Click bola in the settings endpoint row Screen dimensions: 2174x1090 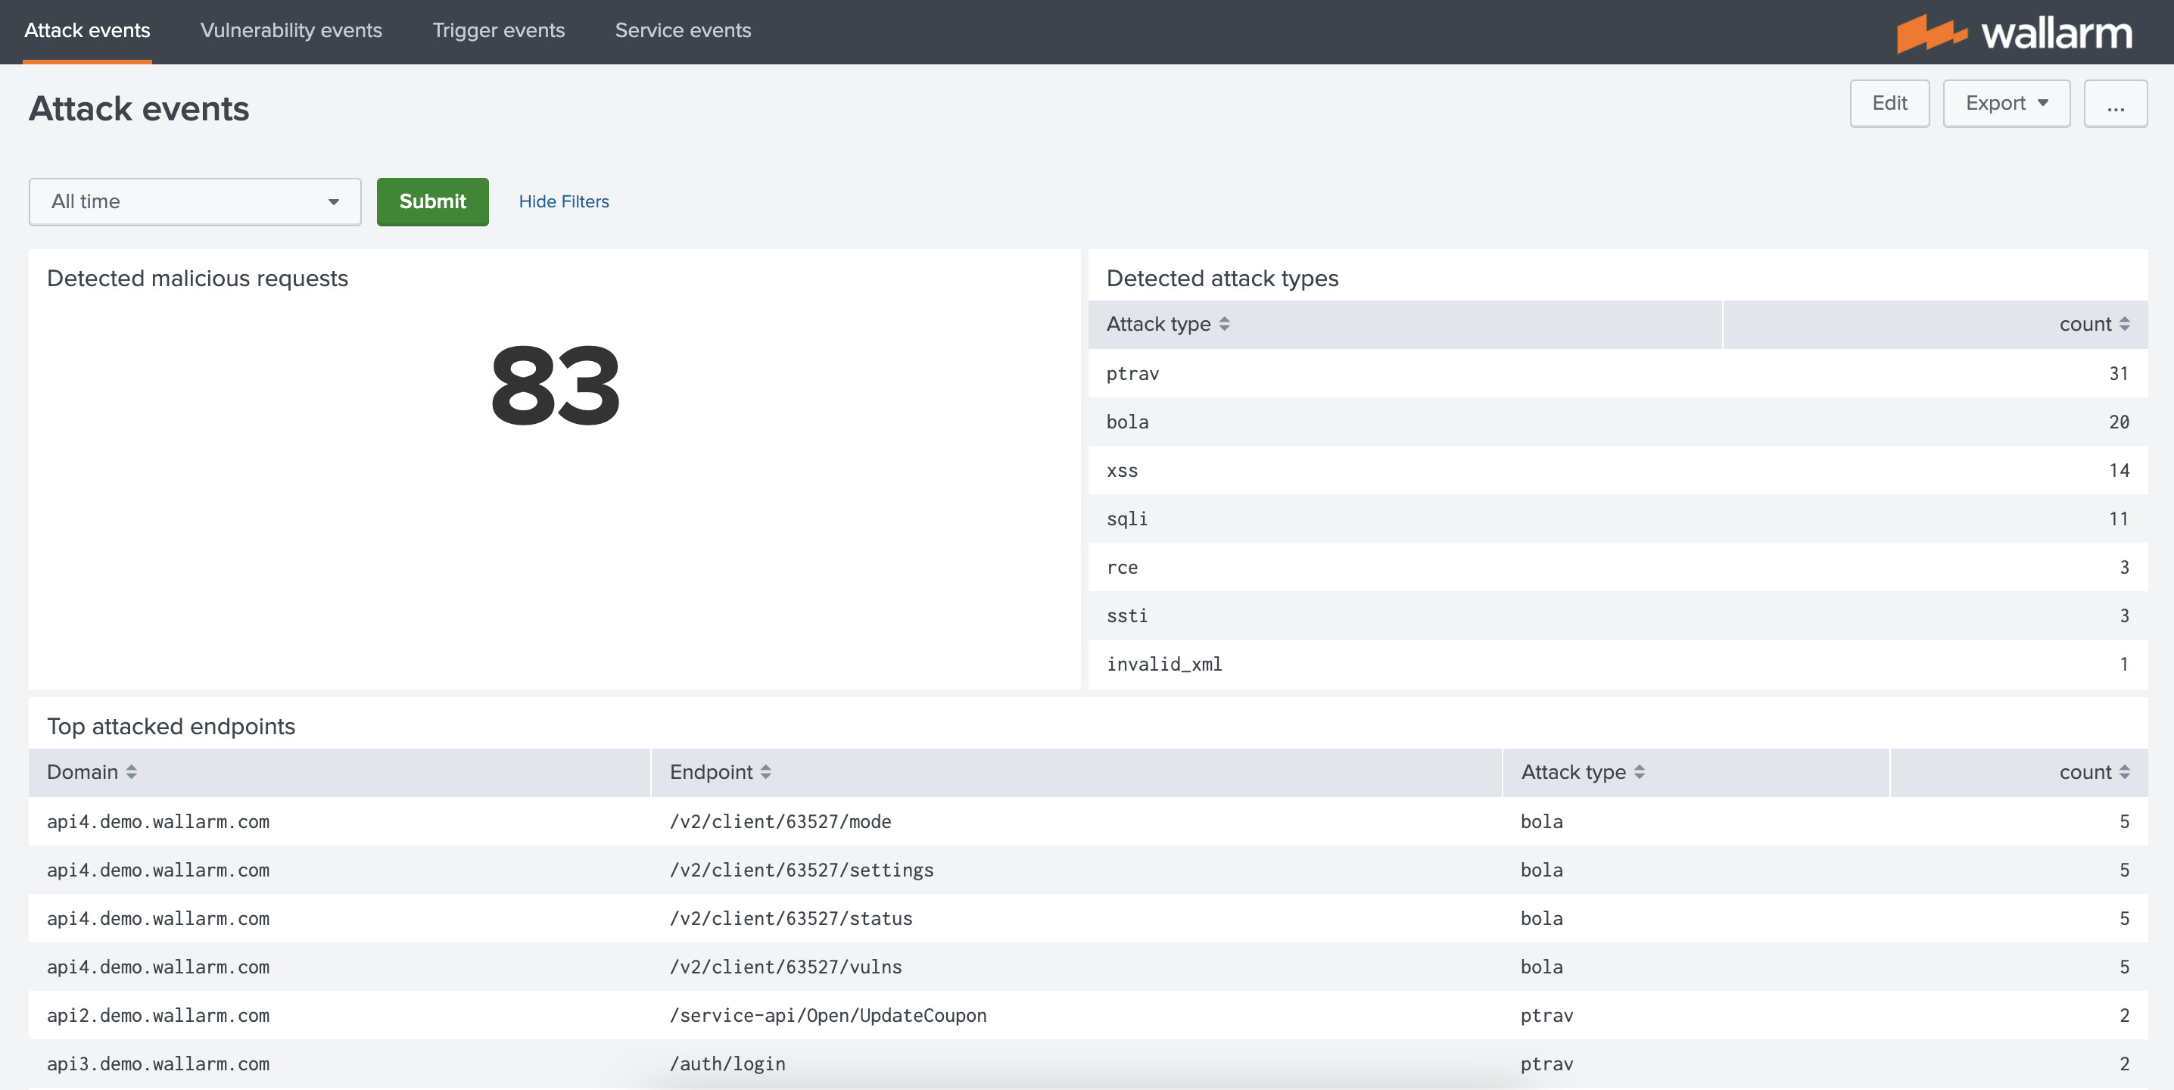(x=1541, y=870)
